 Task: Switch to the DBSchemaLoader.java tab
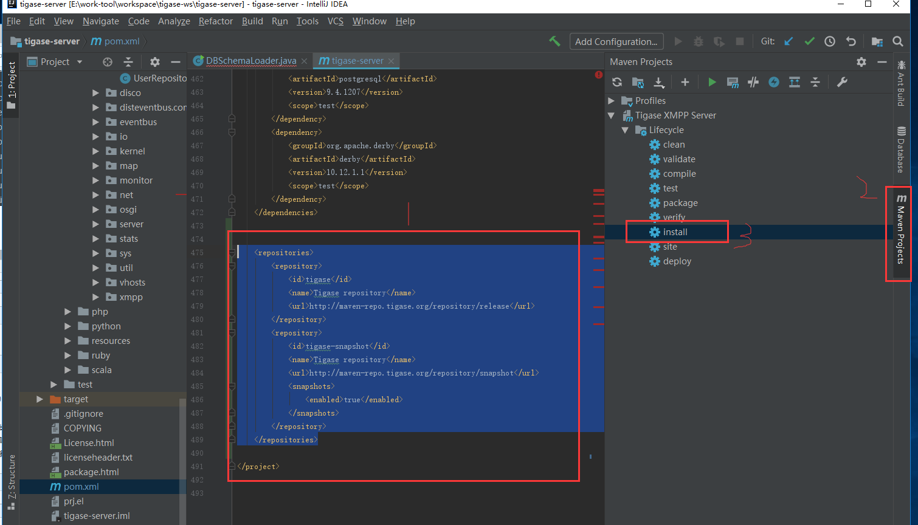pyautogui.click(x=250, y=61)
